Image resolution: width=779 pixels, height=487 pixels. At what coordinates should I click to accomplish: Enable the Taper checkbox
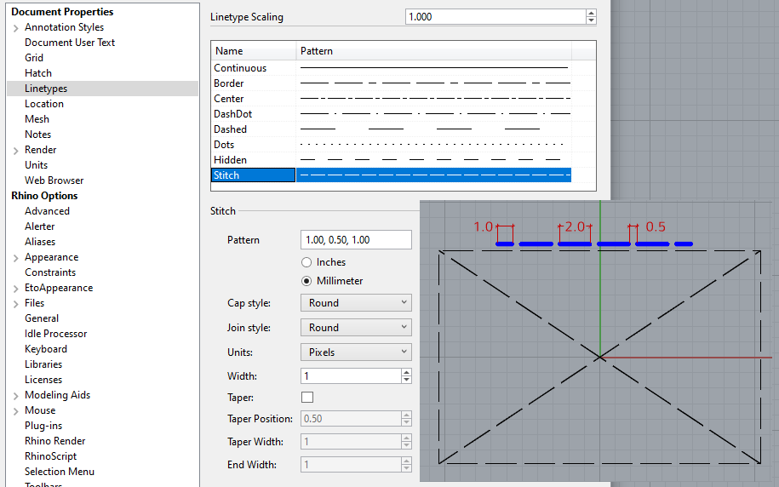coord(307,397)
